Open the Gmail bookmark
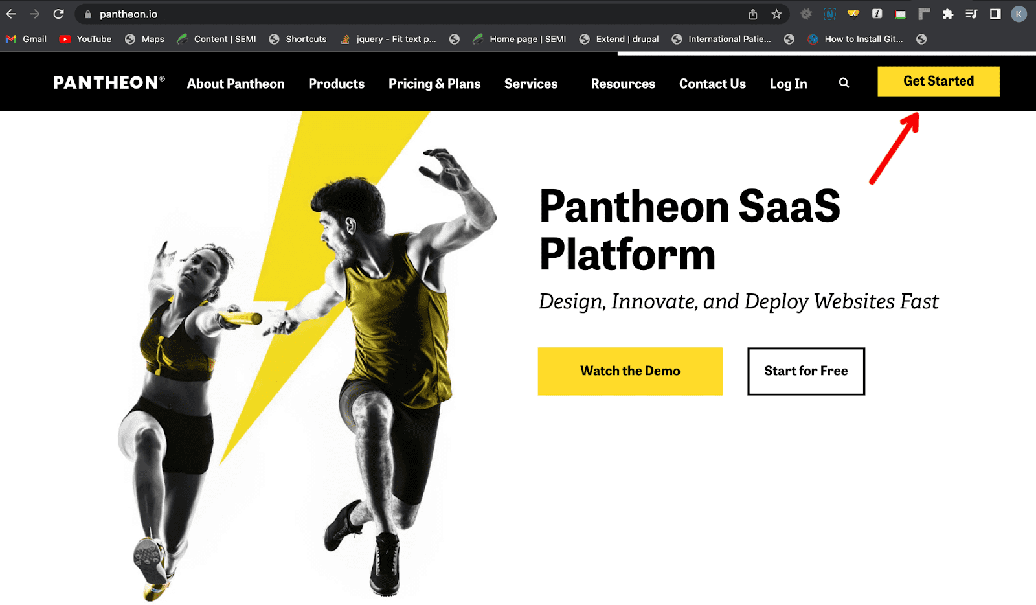Screen dimensions: 1036x605 tap(27, 39)
